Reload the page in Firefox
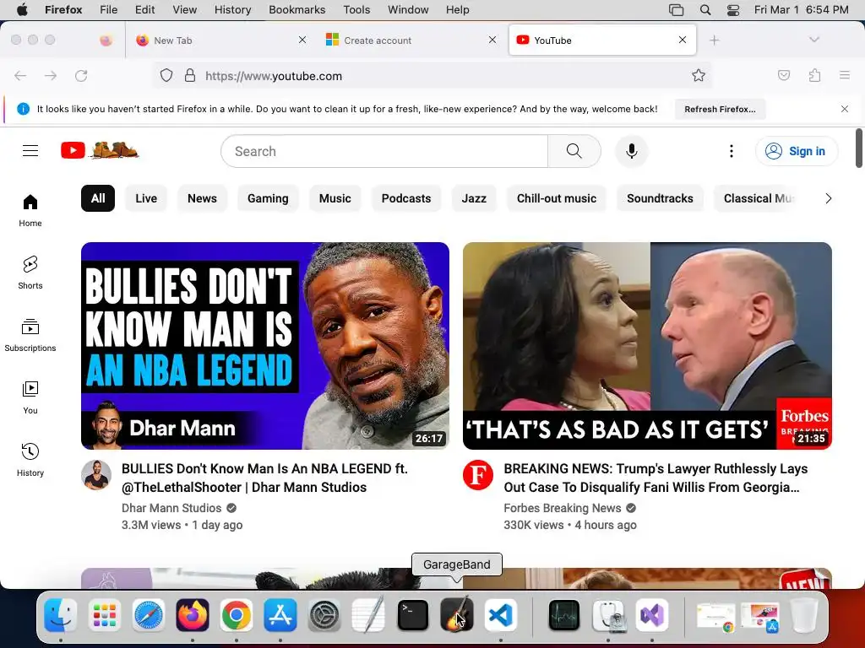This screenshot has width=865, height=648. pyautogui.click(x=81, y=75)
